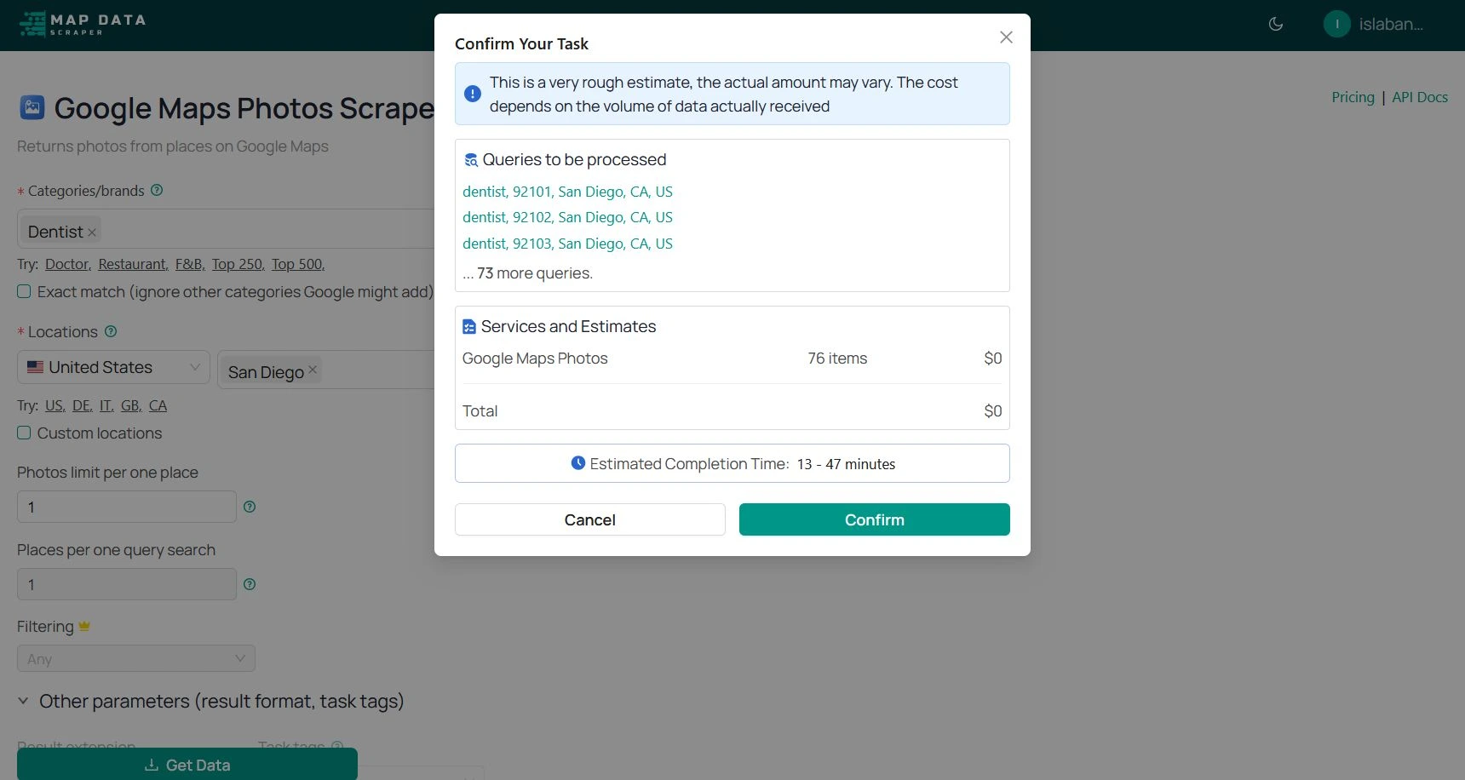Click Photos limit help icon

coord(250,507)
